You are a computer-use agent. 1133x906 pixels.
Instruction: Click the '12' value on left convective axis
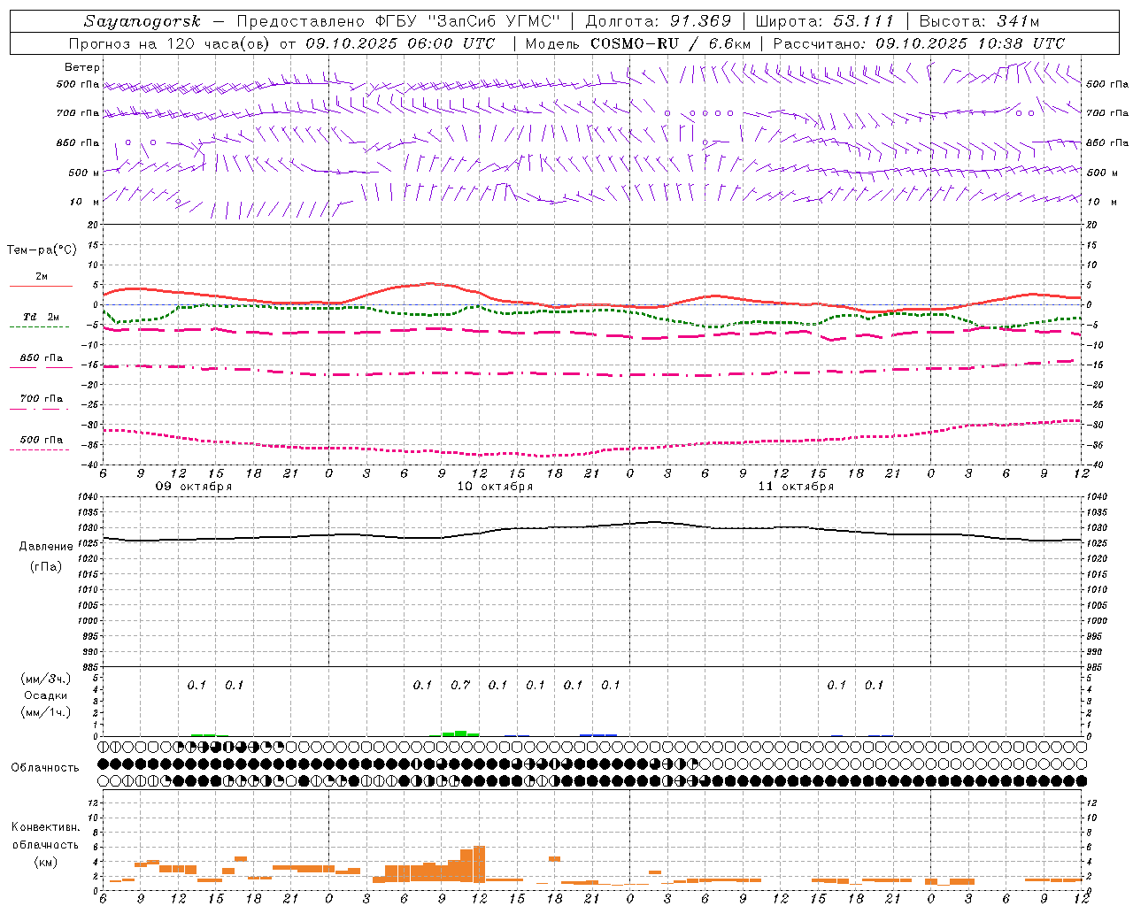95,802
